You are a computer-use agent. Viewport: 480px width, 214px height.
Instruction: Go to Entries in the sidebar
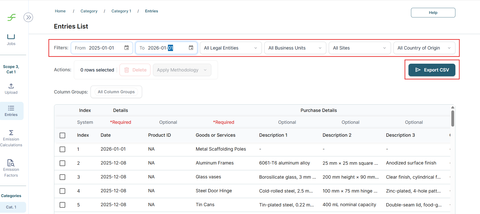11,111
